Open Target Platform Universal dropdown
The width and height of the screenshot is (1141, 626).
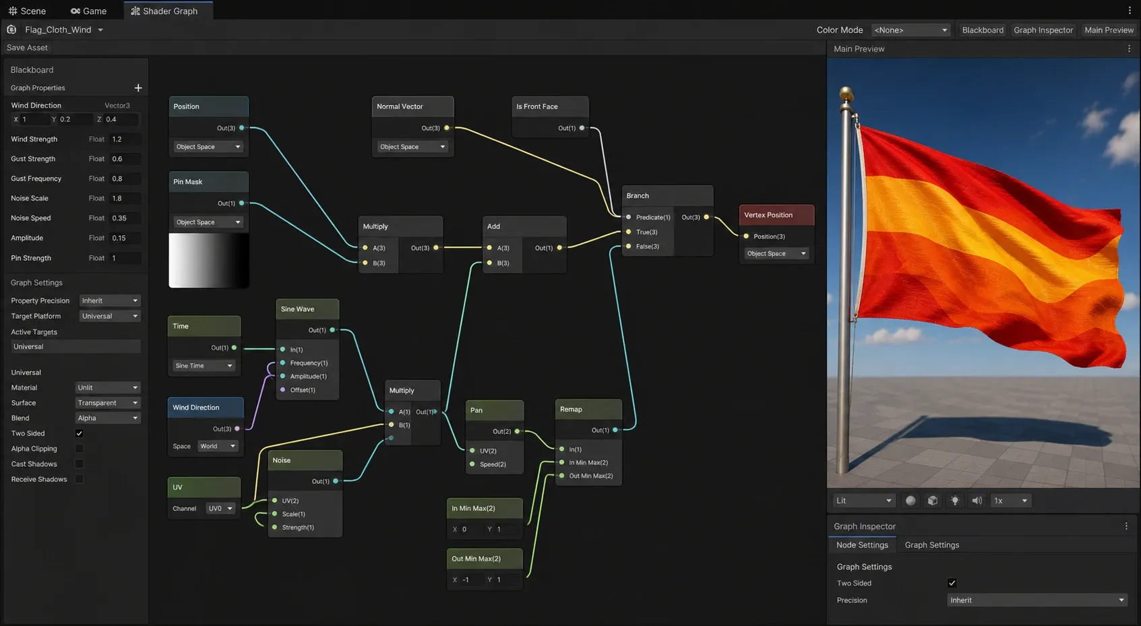click(110, 316)
